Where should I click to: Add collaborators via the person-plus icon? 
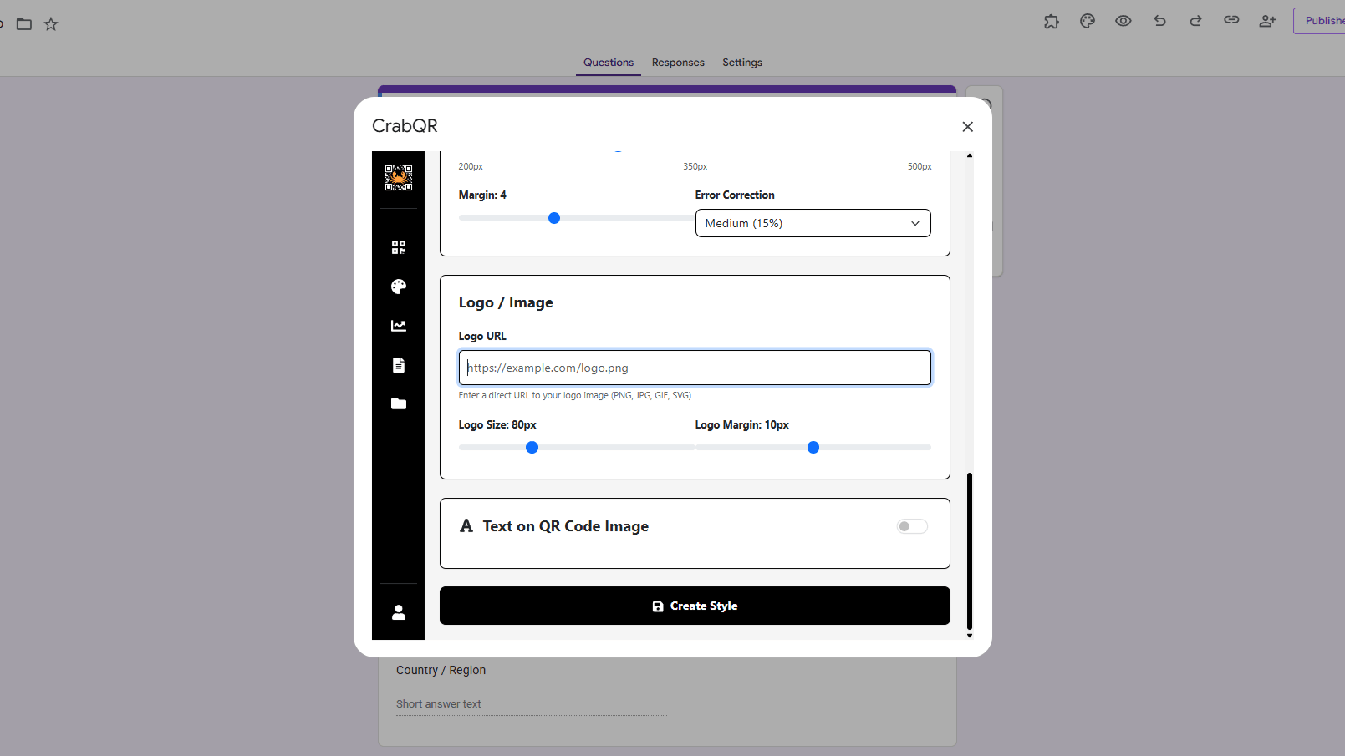[x=1267, y=21]
